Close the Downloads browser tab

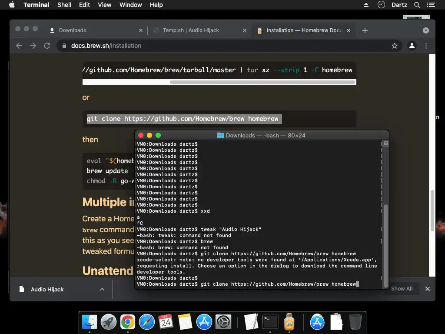pos(141,30)
